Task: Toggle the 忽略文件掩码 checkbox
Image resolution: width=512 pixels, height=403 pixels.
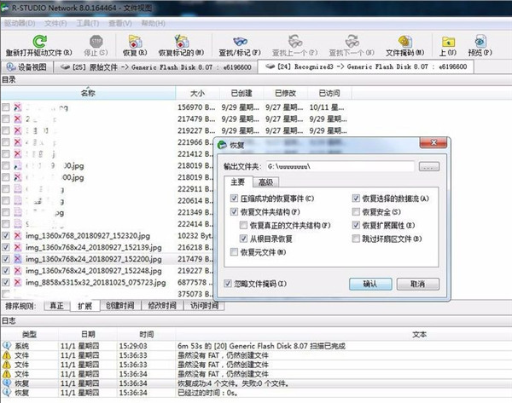Action: pos(228,284)
